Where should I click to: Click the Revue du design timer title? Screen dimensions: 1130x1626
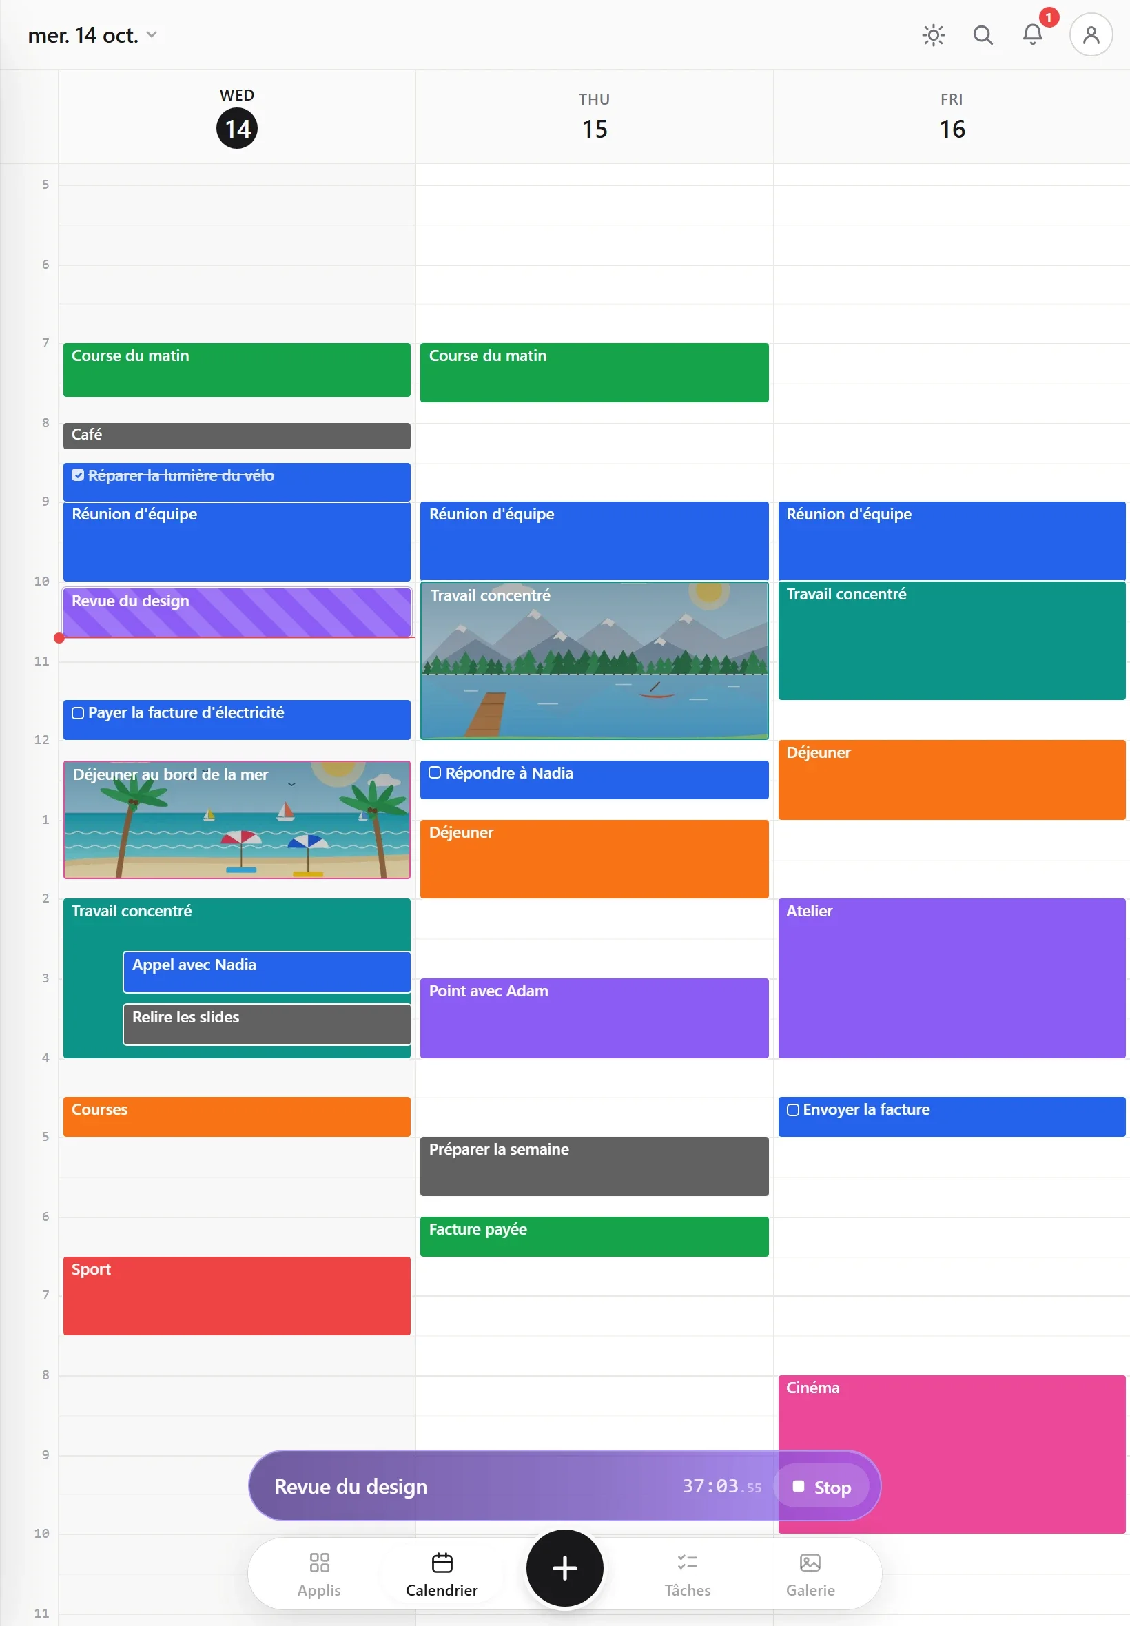pos(351,1486)
